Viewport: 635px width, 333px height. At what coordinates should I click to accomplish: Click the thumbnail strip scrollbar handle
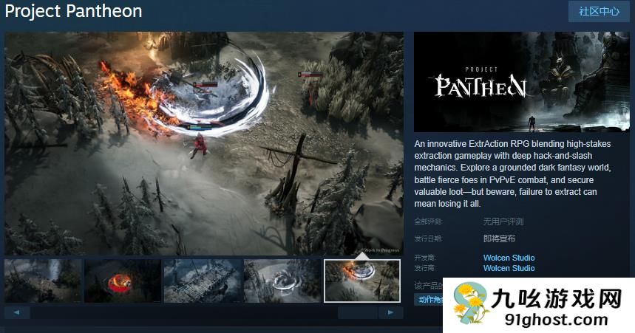click(358, 312)
